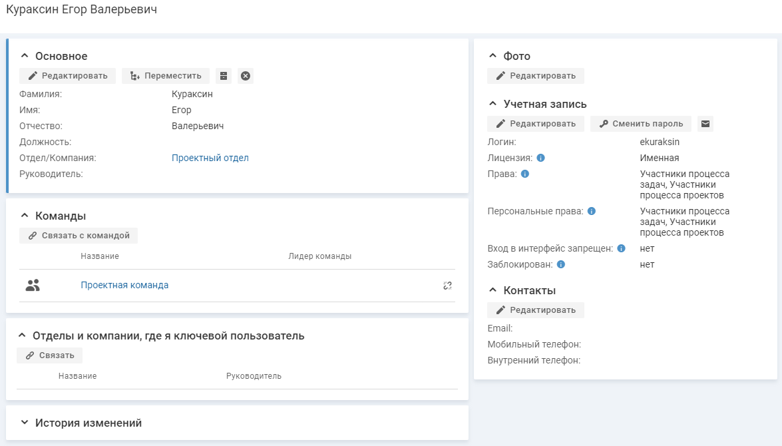Open the Проектная команда link
The width and height of the screenshot is (782, 446).
click(124, 286)
